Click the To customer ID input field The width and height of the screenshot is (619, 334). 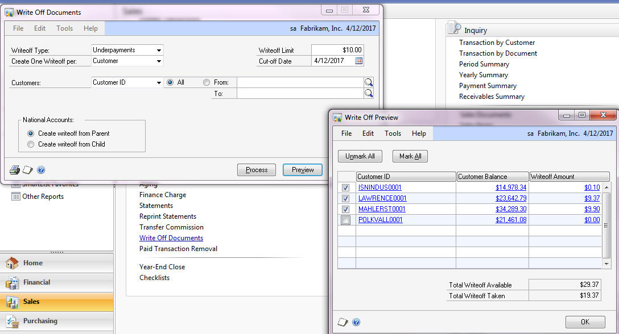[x=300, y=94]
